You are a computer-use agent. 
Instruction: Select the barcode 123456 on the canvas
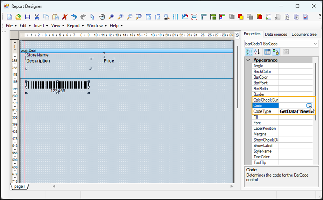(x=57, y=87)
